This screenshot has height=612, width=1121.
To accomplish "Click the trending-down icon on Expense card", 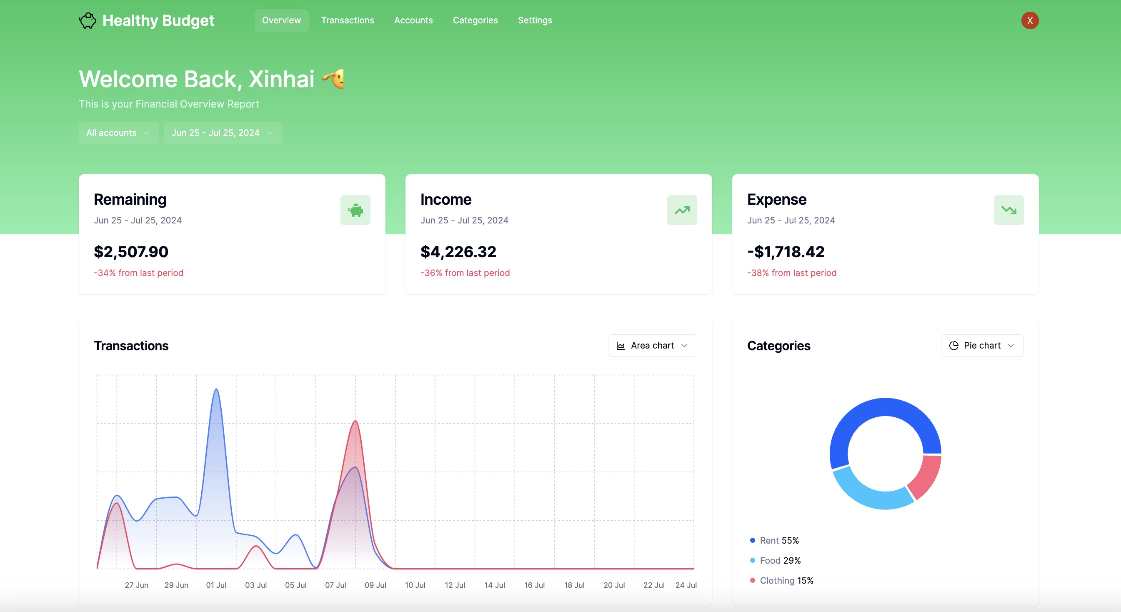I will point(1009,210).
